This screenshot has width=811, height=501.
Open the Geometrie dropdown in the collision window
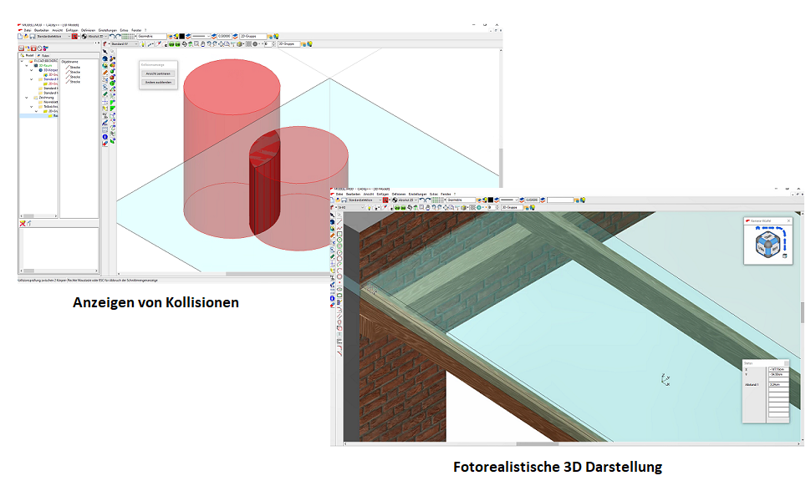click(151, 36)
